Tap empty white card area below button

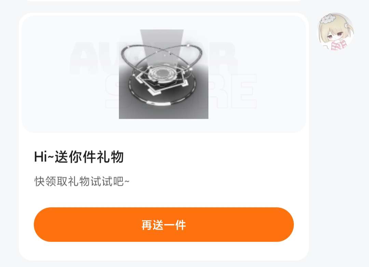164,251
